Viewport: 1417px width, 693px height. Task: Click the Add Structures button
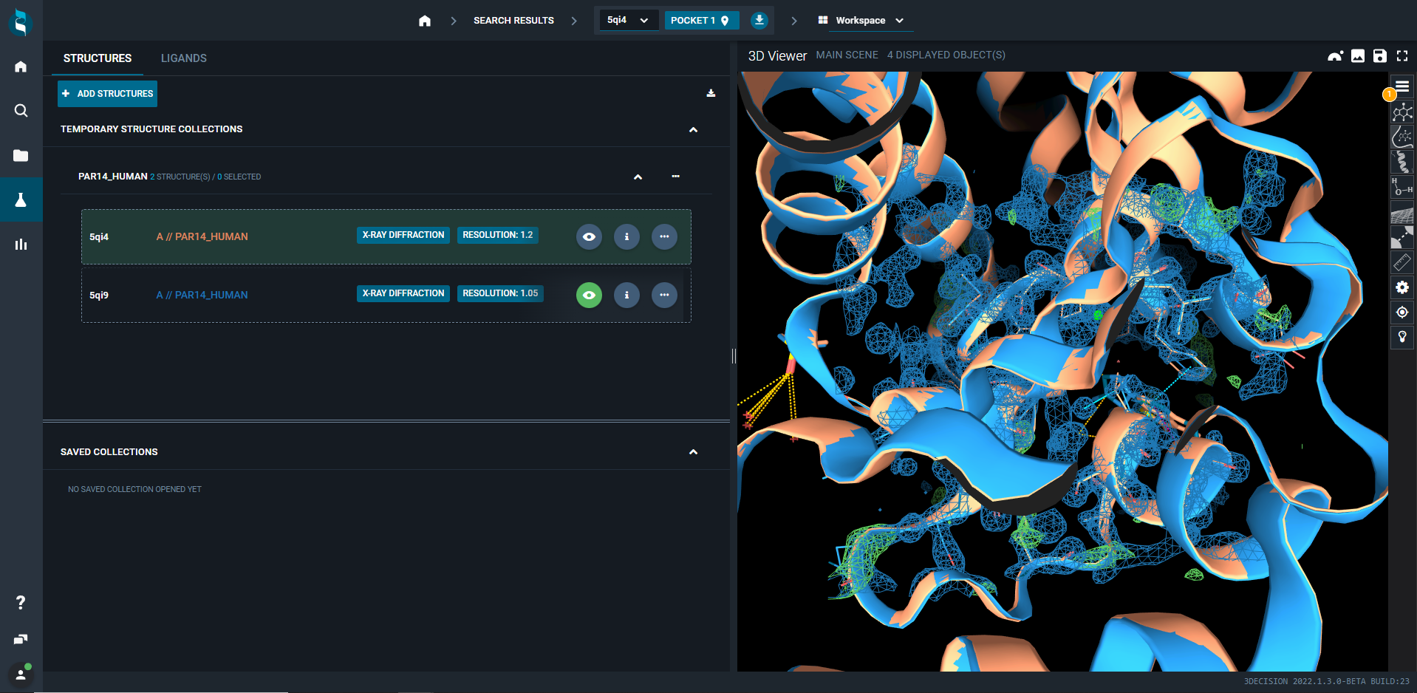(108, 94)
